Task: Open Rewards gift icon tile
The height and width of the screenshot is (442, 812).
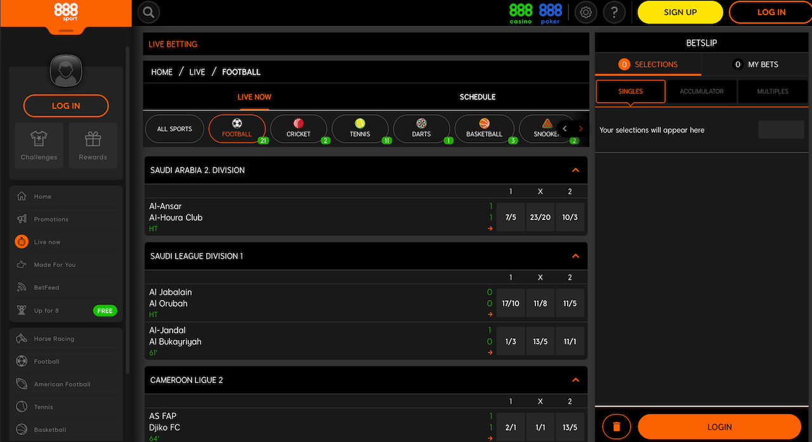Action: click(93, 145)
